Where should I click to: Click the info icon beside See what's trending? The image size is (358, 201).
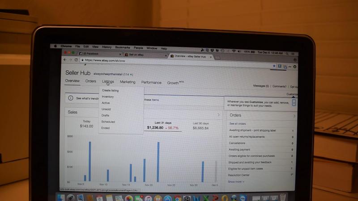pyautogui.click(x=71, y=98)
